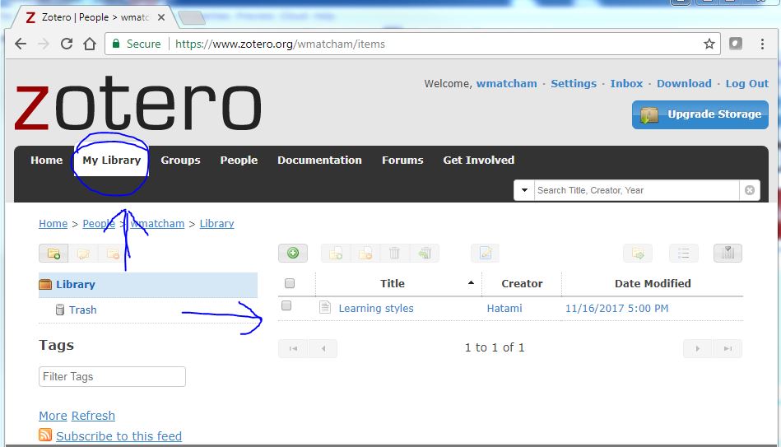
Task: Open the My Library nav tab
Action: pyautogui.click(x=112, y=161)
